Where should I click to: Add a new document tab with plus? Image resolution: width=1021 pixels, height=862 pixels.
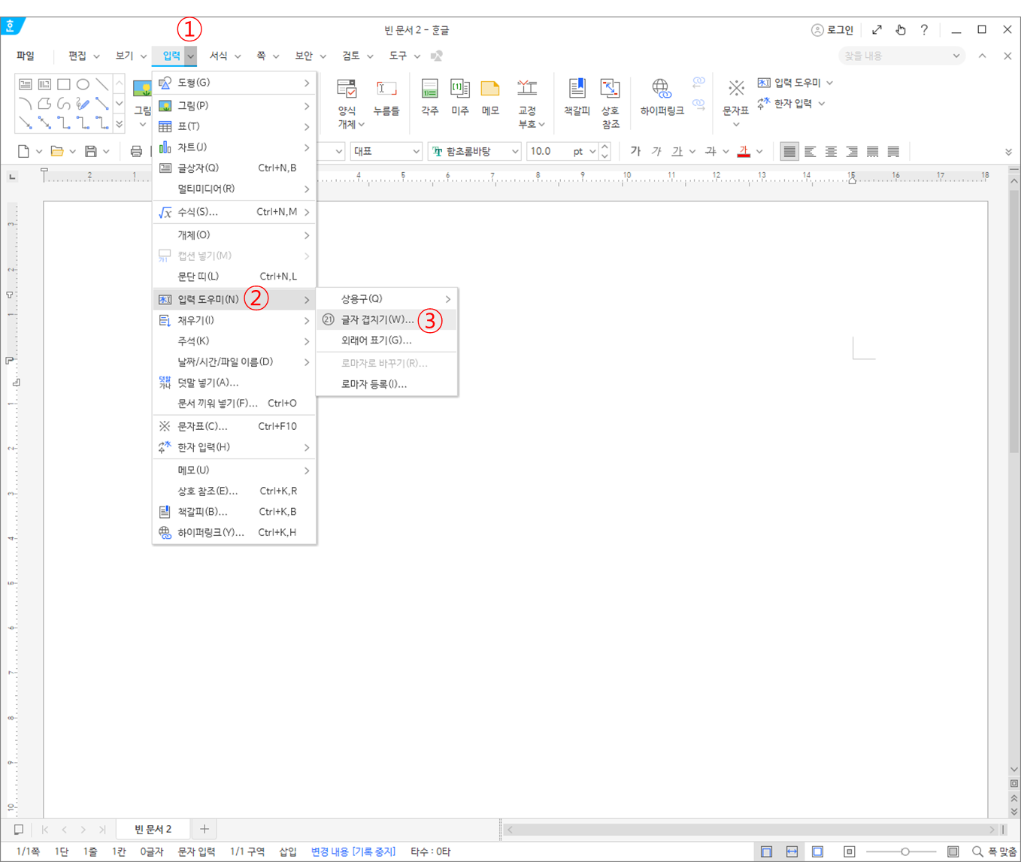click(205, 829)
